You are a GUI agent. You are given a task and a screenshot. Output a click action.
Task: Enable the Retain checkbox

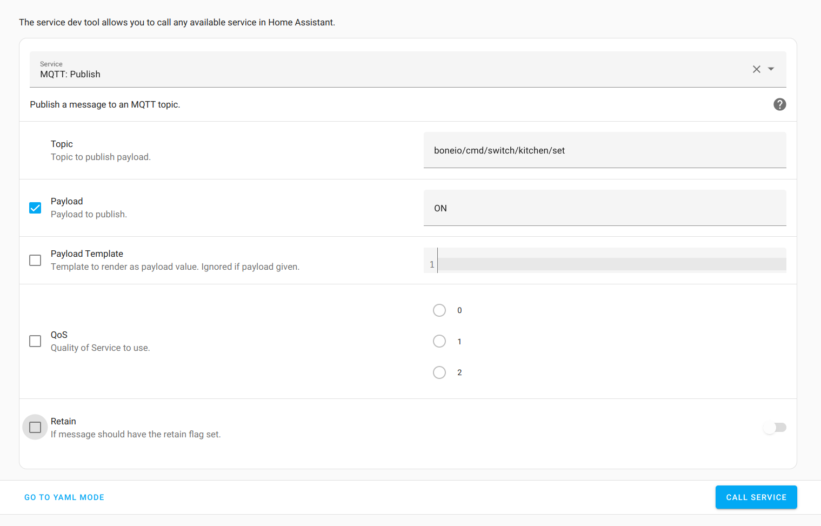[x=35, y=427]
